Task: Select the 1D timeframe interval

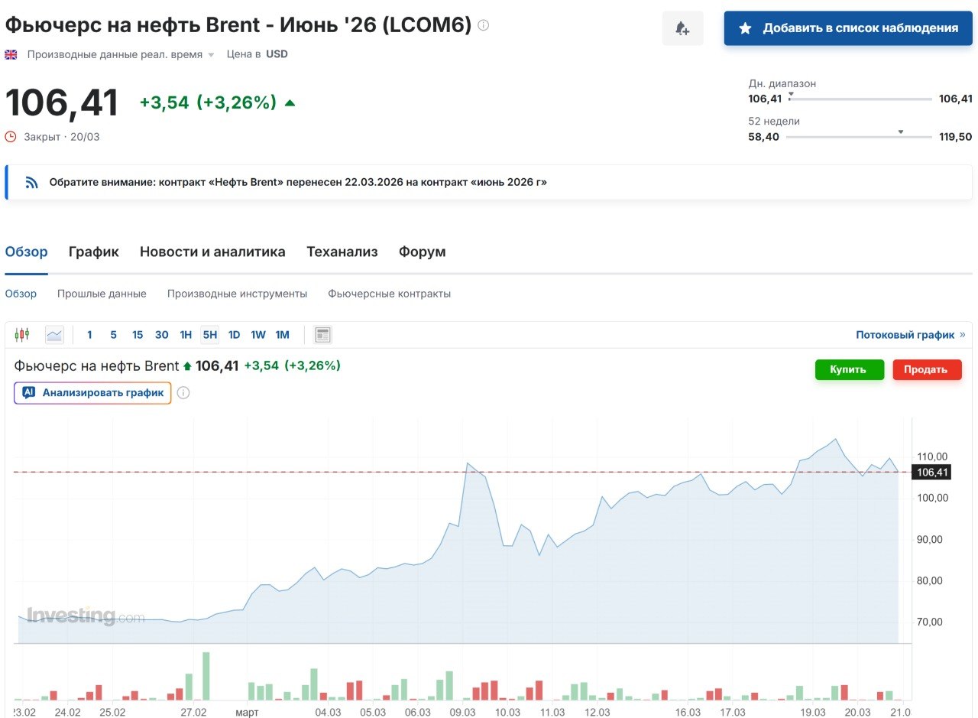Action: 234,334
